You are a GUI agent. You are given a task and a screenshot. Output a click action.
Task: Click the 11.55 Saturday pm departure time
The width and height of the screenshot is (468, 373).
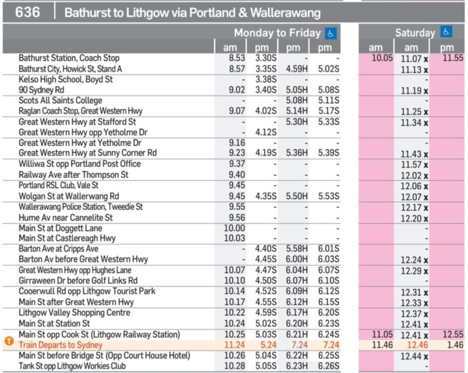pyautogui.click(x=453, y=58)
